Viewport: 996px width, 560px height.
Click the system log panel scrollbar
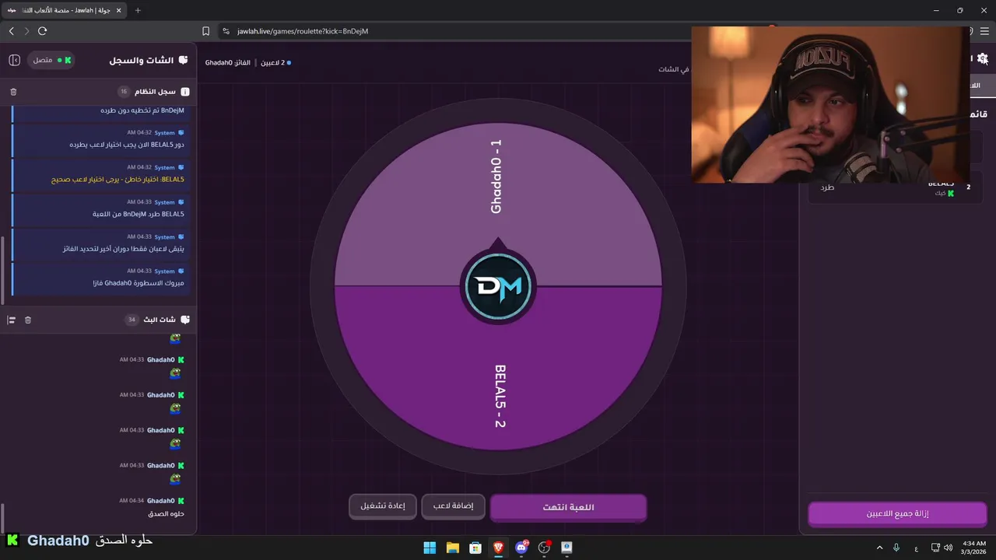3,270
